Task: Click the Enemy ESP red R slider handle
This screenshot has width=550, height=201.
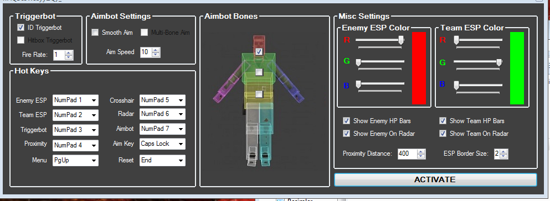Action: click(x=401, y=40)
